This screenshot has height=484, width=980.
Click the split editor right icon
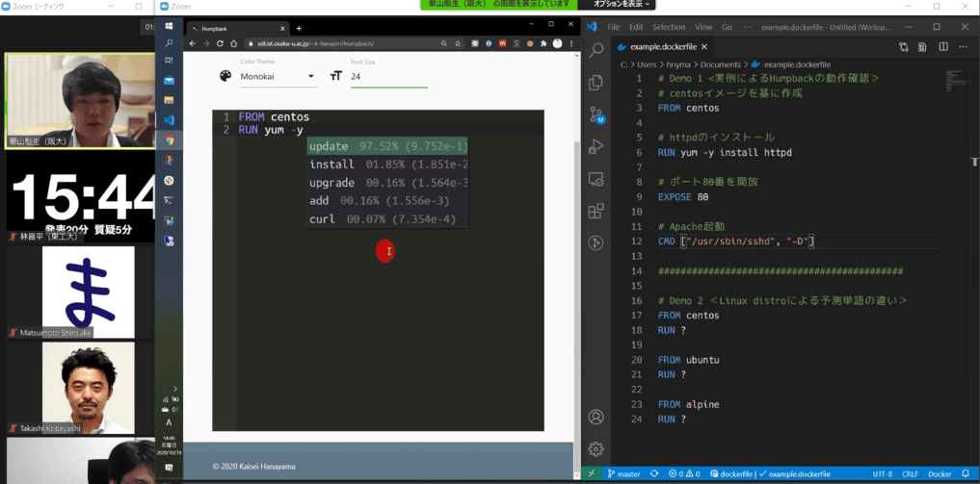tap(943, 46)
